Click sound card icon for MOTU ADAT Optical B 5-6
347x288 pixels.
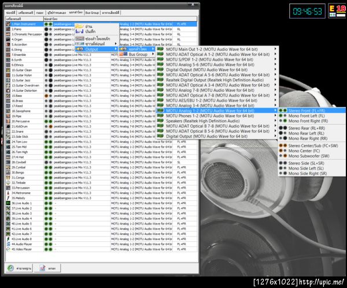160,131
